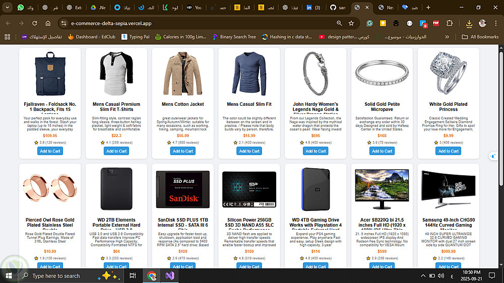Screen dimensions: 504x283
Task: Open the Chrome three-dot menu
Action: (495, 23)
